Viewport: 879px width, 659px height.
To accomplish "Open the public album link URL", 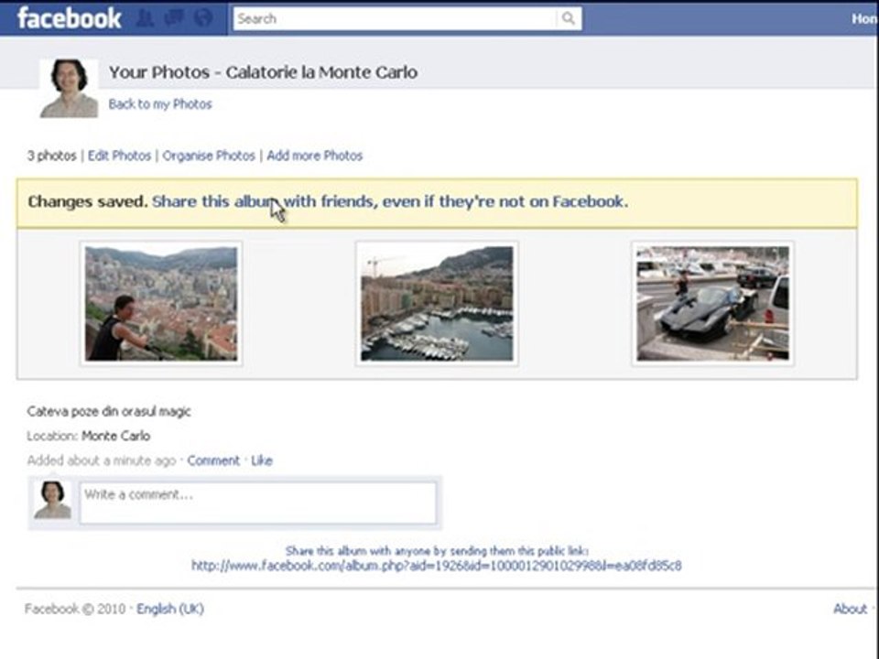I will 436,566.
